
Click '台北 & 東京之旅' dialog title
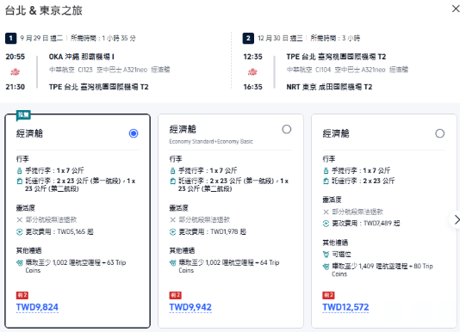click(x=44, y=10)
